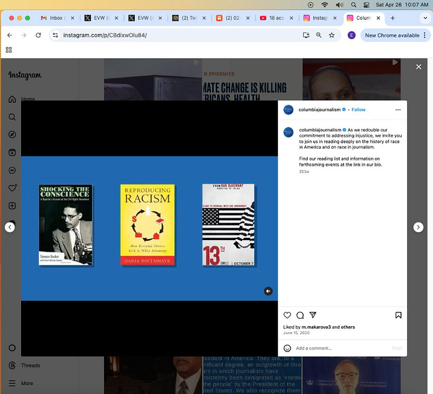This screenshot has height=394, width=433.
Task: Click install app icon in address bar
Action: [306, 35]
